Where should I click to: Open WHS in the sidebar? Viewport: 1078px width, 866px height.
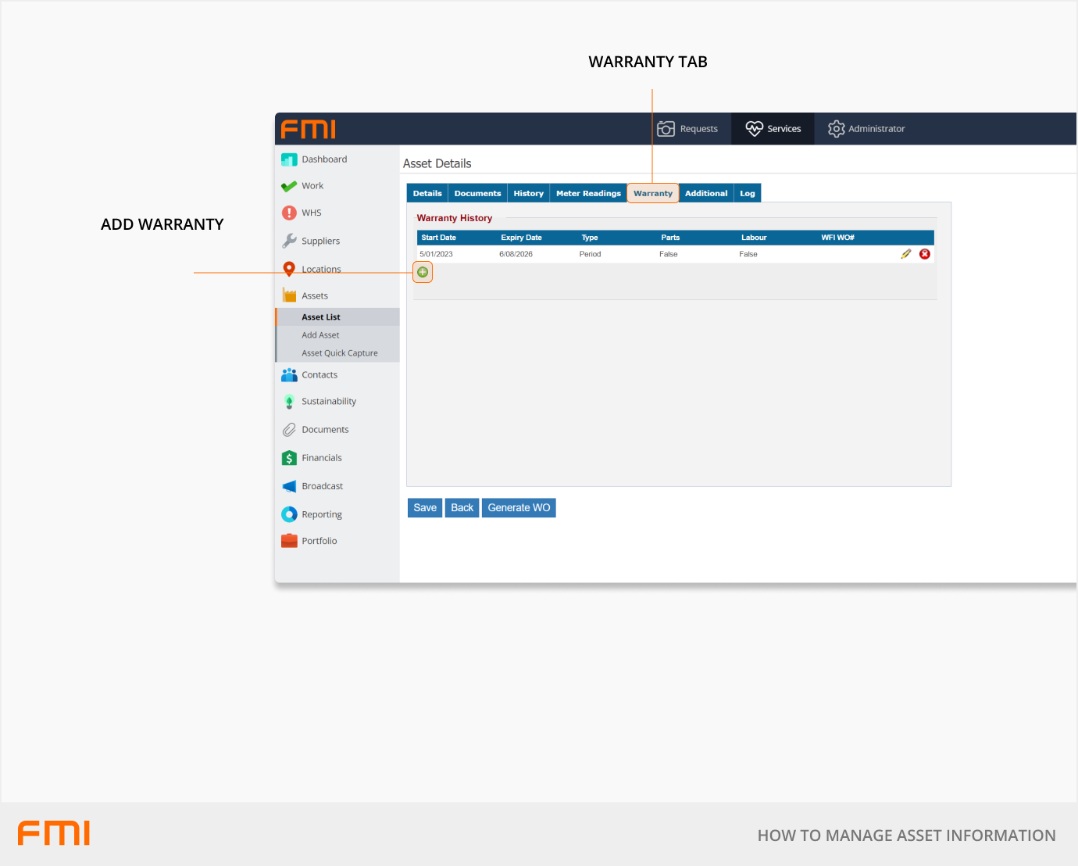[311, 213]
